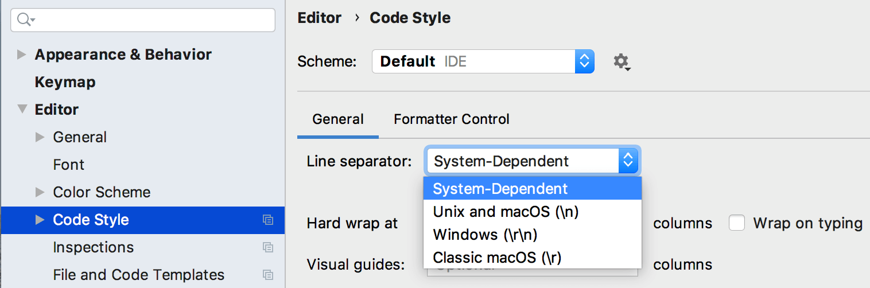Collapse the Editor tree section

coord(22,110)
